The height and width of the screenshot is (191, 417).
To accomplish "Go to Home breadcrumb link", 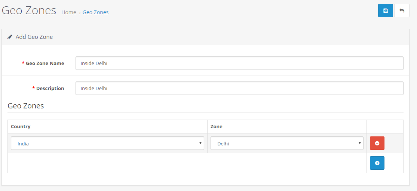I will 68,12.
